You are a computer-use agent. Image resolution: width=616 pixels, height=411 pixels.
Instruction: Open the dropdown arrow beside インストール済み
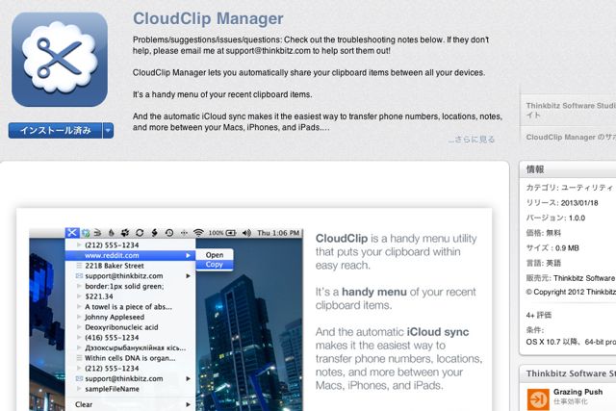[x=108, y=131]
